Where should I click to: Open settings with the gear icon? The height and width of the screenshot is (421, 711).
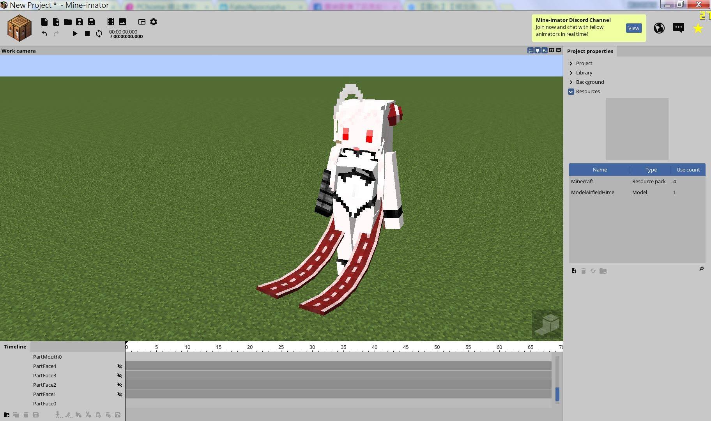click(154, 22)
